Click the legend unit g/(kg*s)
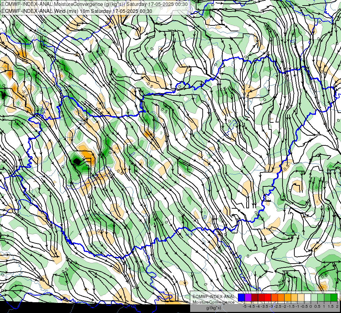The height and width of the screenshot is (313, 341). [x=214, y=308]
